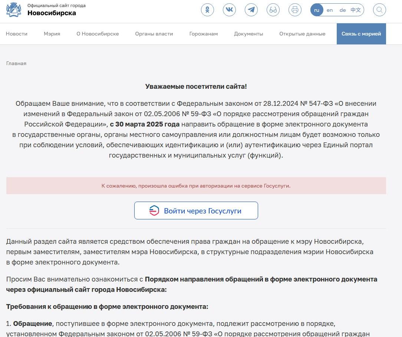The image size is (402, 337).
Task: Print the page using the printer icon
Action: pos(295,10)
